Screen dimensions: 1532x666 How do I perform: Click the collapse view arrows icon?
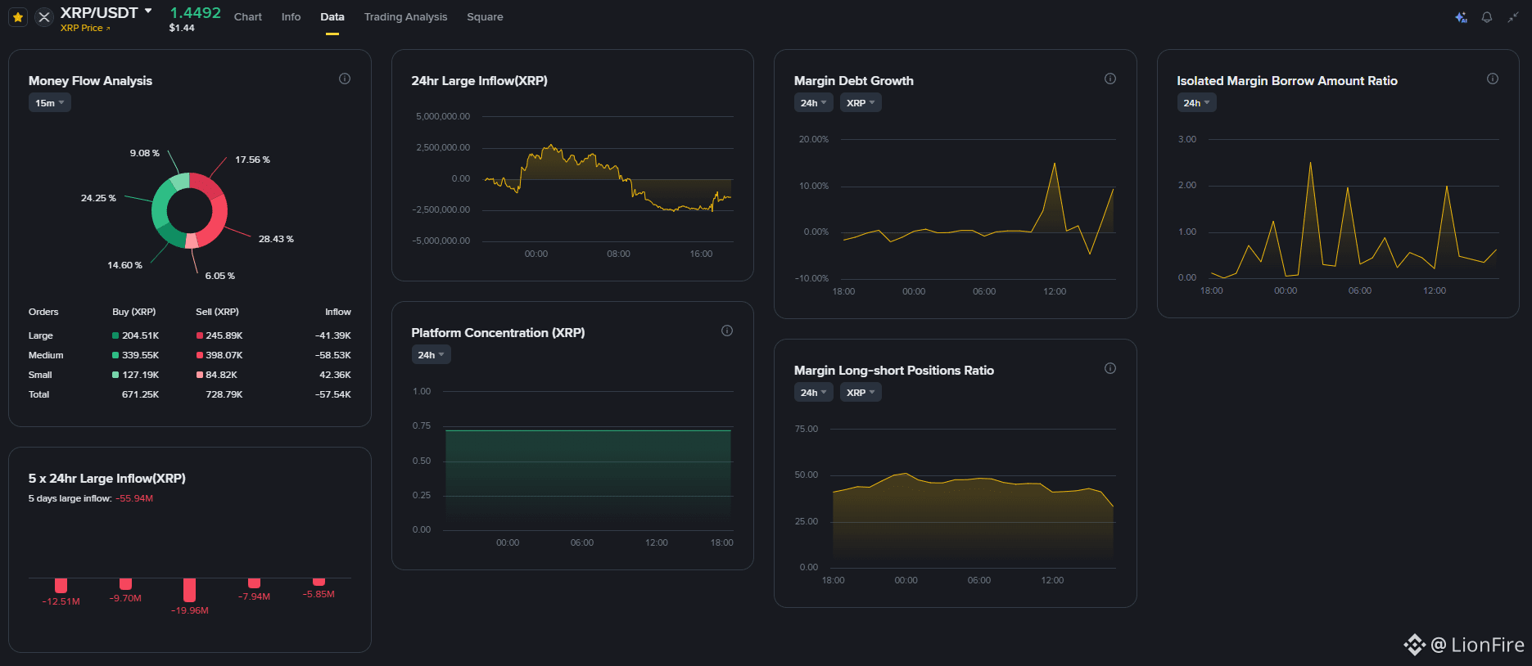(1513, 17)
